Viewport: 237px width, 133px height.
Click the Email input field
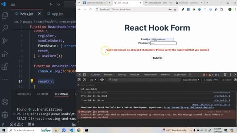point(160,40)
